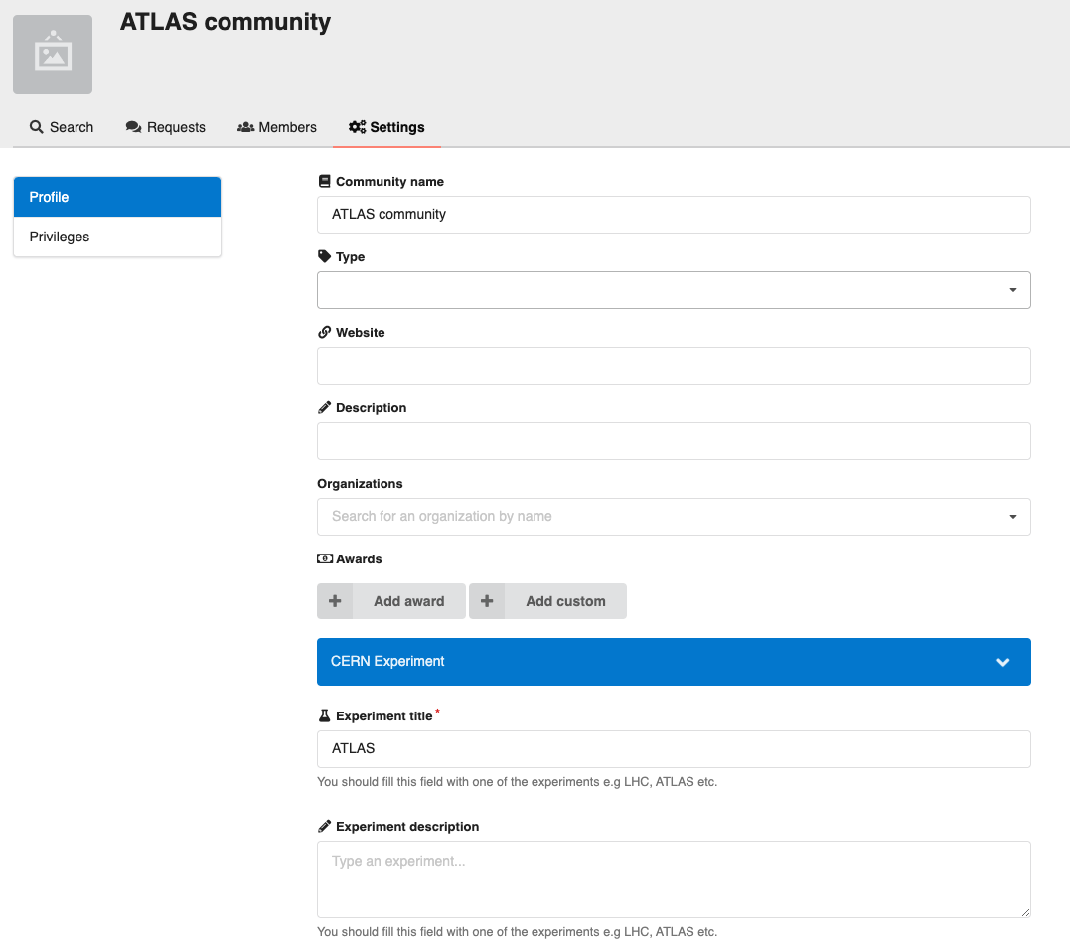Click the Experiment description textarea resize handle
Viewport: 1070px width, 951px height.
(x=1025, y=912)
